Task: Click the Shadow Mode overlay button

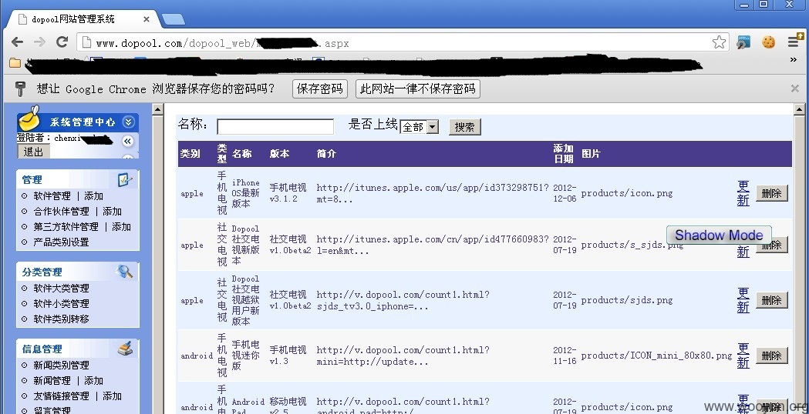Action: tap(719, 235)
